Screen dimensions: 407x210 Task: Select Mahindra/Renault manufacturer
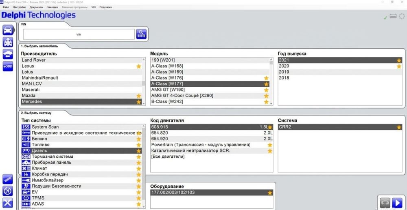(x=81, y=78)
